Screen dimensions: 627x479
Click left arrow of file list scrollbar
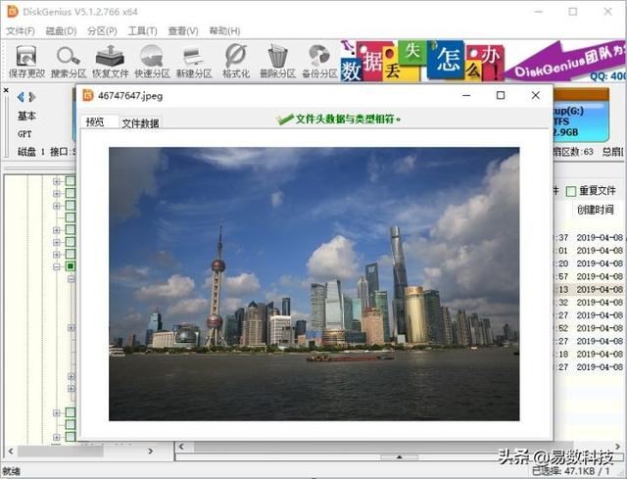click(x=181, y=447)
